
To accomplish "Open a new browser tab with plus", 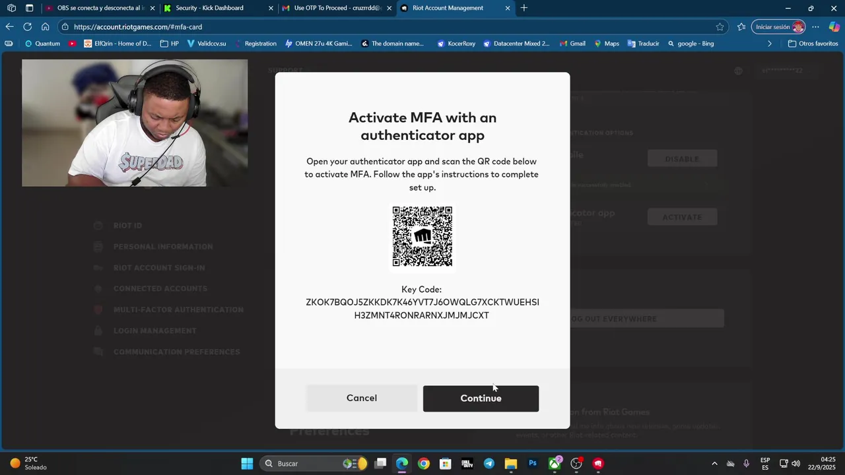I will coord(524,8).
